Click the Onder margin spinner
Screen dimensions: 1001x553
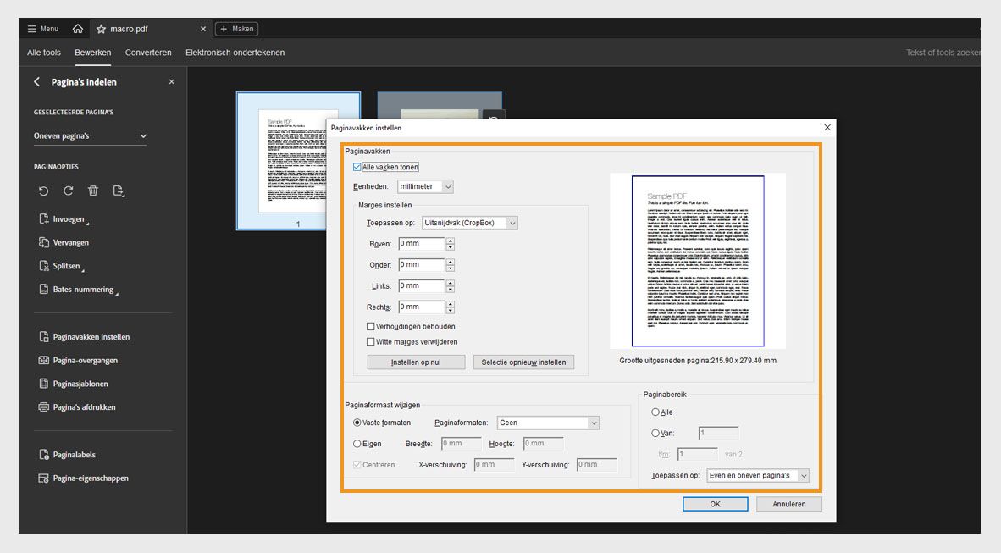tap(450, 264)
